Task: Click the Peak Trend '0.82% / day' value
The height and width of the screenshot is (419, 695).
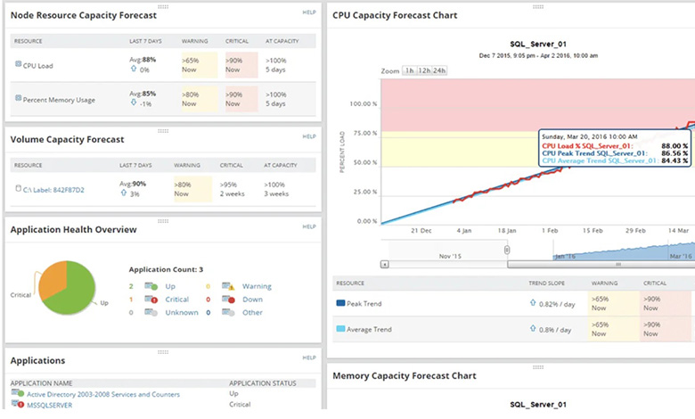Action: tap(557, 304)
